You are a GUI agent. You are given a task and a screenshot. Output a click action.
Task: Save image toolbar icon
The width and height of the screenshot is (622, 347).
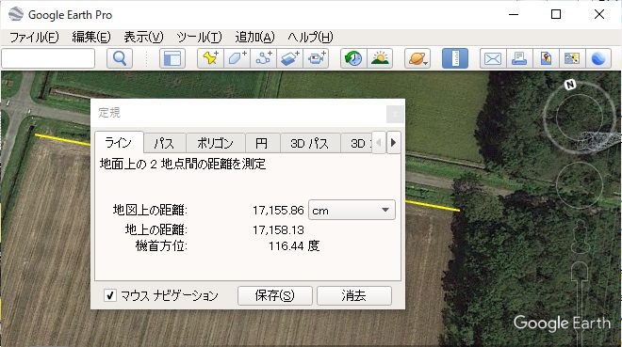click(546, 58)
